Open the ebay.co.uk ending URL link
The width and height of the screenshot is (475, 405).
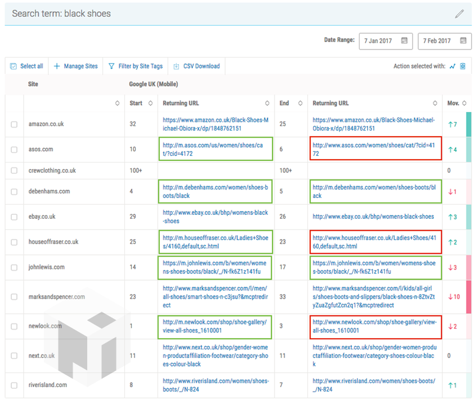pyautogui.click(x=373, y=217)
